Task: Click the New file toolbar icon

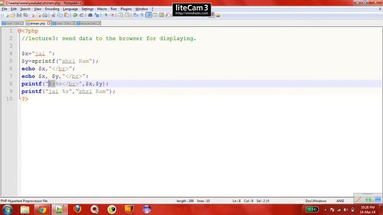Action: click(x=7, y=16)
